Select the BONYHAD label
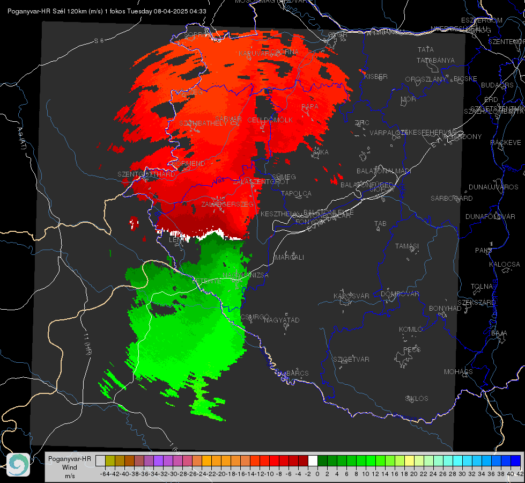The height and width of the screenshot is (483, 525). pyautogui.click(x=445, y=309)
